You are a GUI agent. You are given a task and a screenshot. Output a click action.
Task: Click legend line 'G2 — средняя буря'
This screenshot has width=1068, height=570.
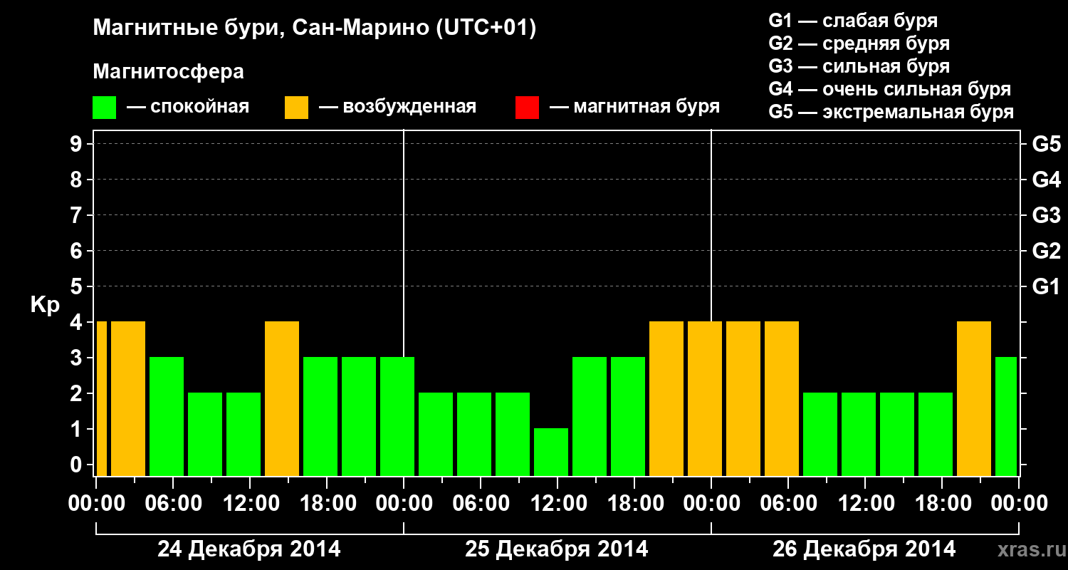[x=859, y=43]
